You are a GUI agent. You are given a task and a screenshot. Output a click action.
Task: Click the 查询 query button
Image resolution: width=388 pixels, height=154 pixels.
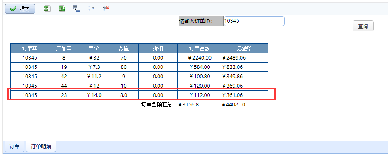click(363, 26)
